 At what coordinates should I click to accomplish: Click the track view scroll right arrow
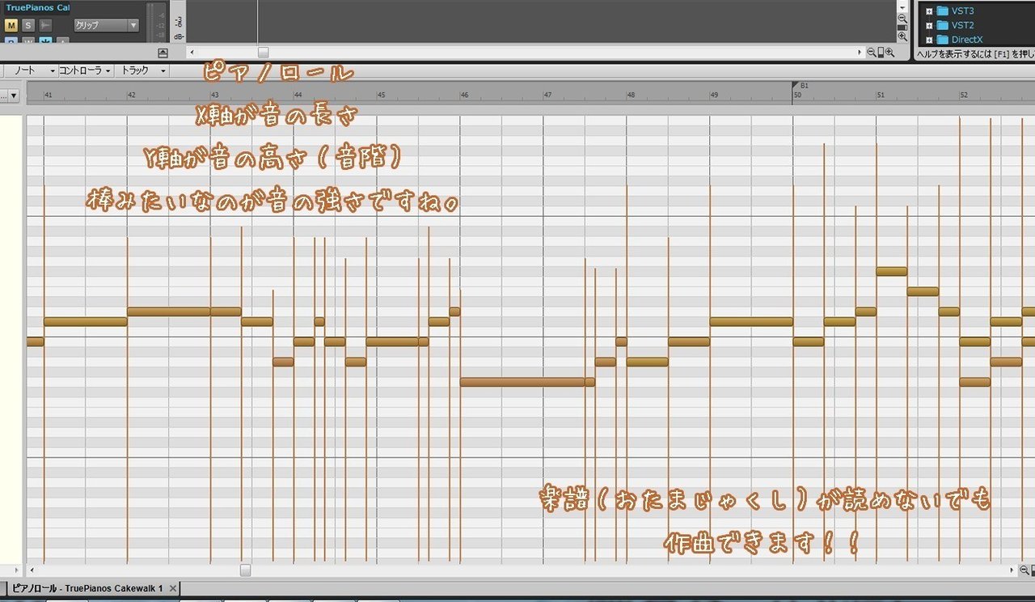point(860,52)
